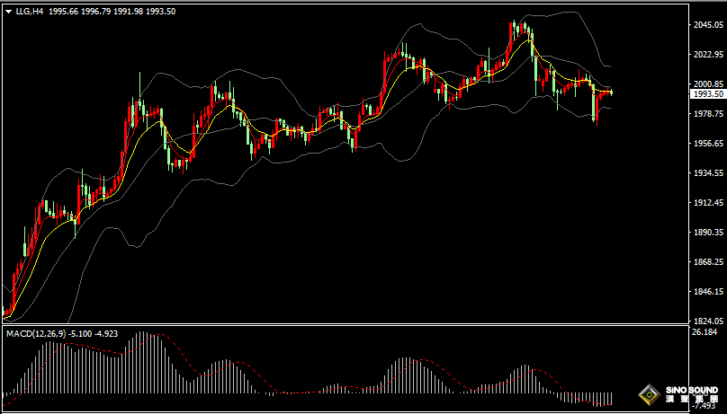Select the LLG,H4 symbol label
The image size is (727, 414).
coord(30,11)
